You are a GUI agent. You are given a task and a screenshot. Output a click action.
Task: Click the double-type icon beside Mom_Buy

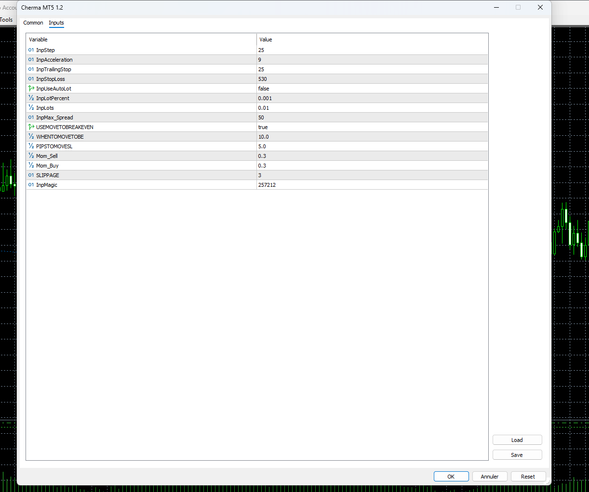pyautogui.click(x=31, y=166)
